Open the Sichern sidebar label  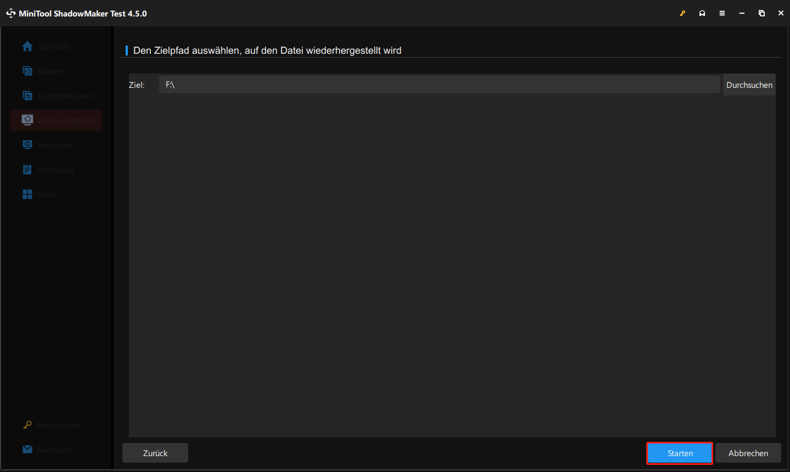(x=50, y=71)
